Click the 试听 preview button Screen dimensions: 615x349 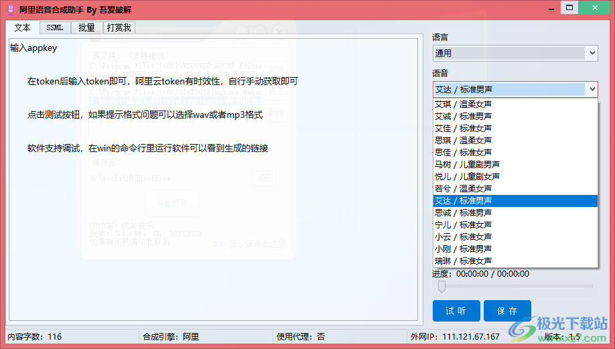pyautogui.click(x=456, y=311)
